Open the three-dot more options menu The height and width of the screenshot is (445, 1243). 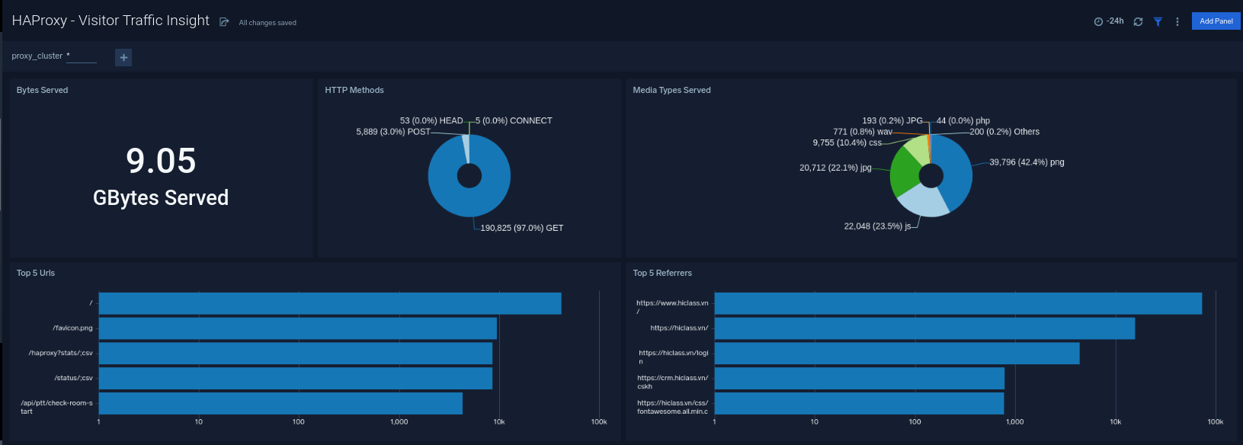[1177, 21]
